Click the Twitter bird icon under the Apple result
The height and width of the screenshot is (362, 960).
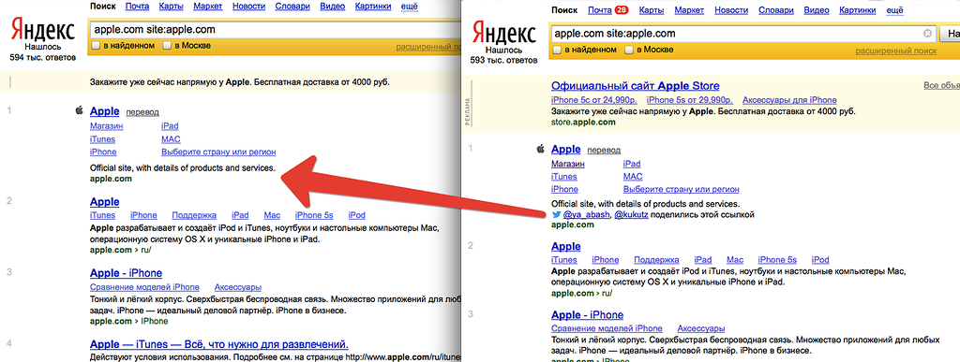(556, 215)
